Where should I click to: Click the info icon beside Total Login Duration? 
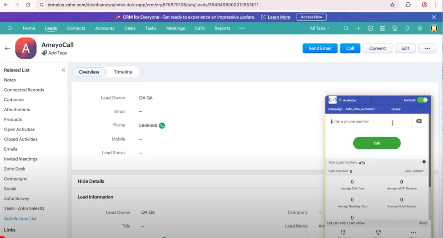coord(424,162)
